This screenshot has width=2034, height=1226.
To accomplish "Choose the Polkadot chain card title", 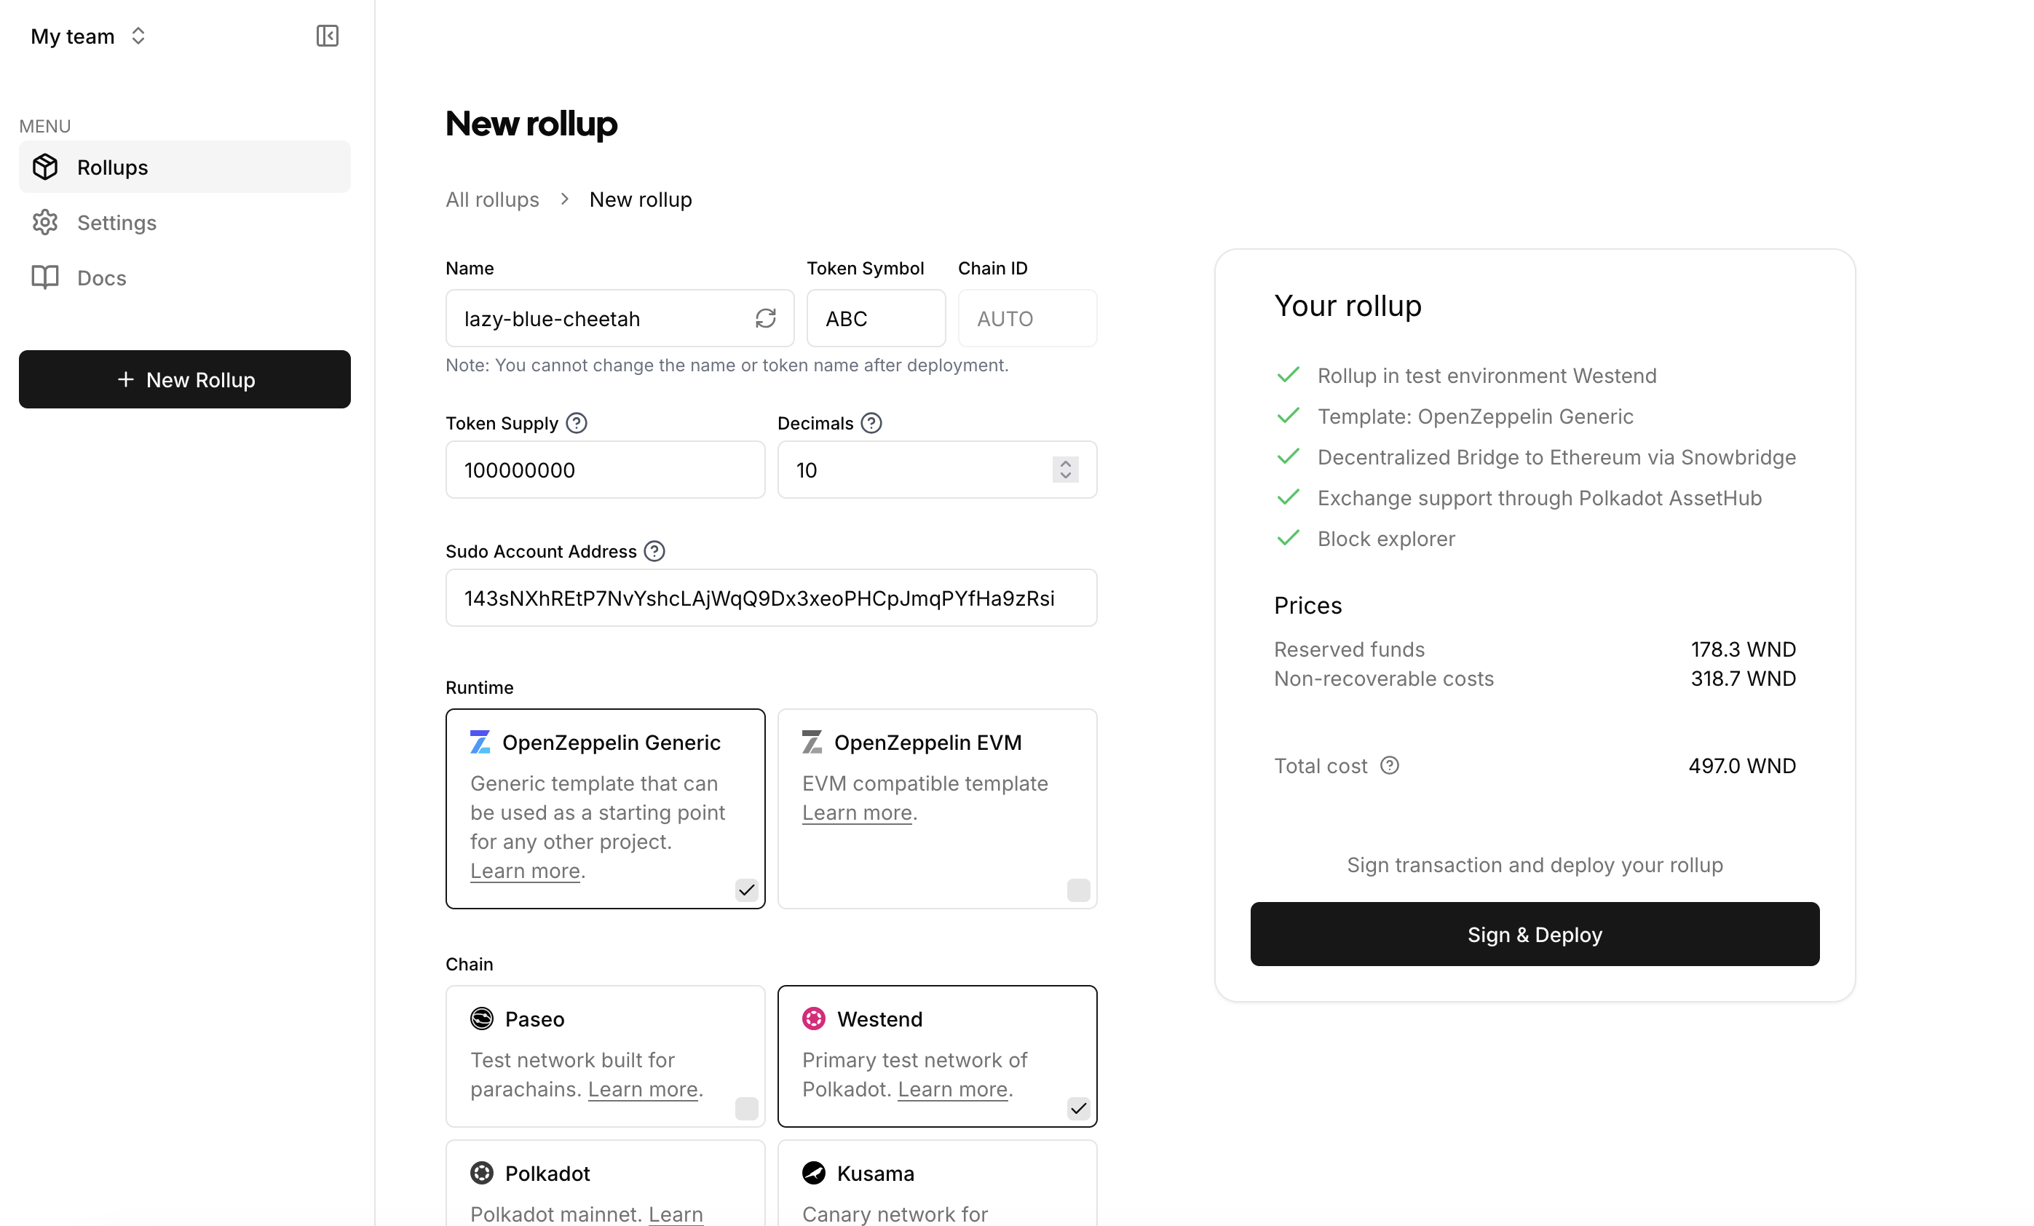I will (547, 1173).
